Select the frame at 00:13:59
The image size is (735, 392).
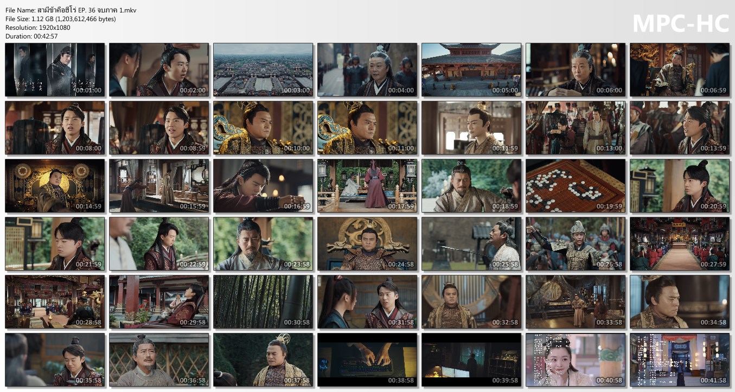click(680, 128)
